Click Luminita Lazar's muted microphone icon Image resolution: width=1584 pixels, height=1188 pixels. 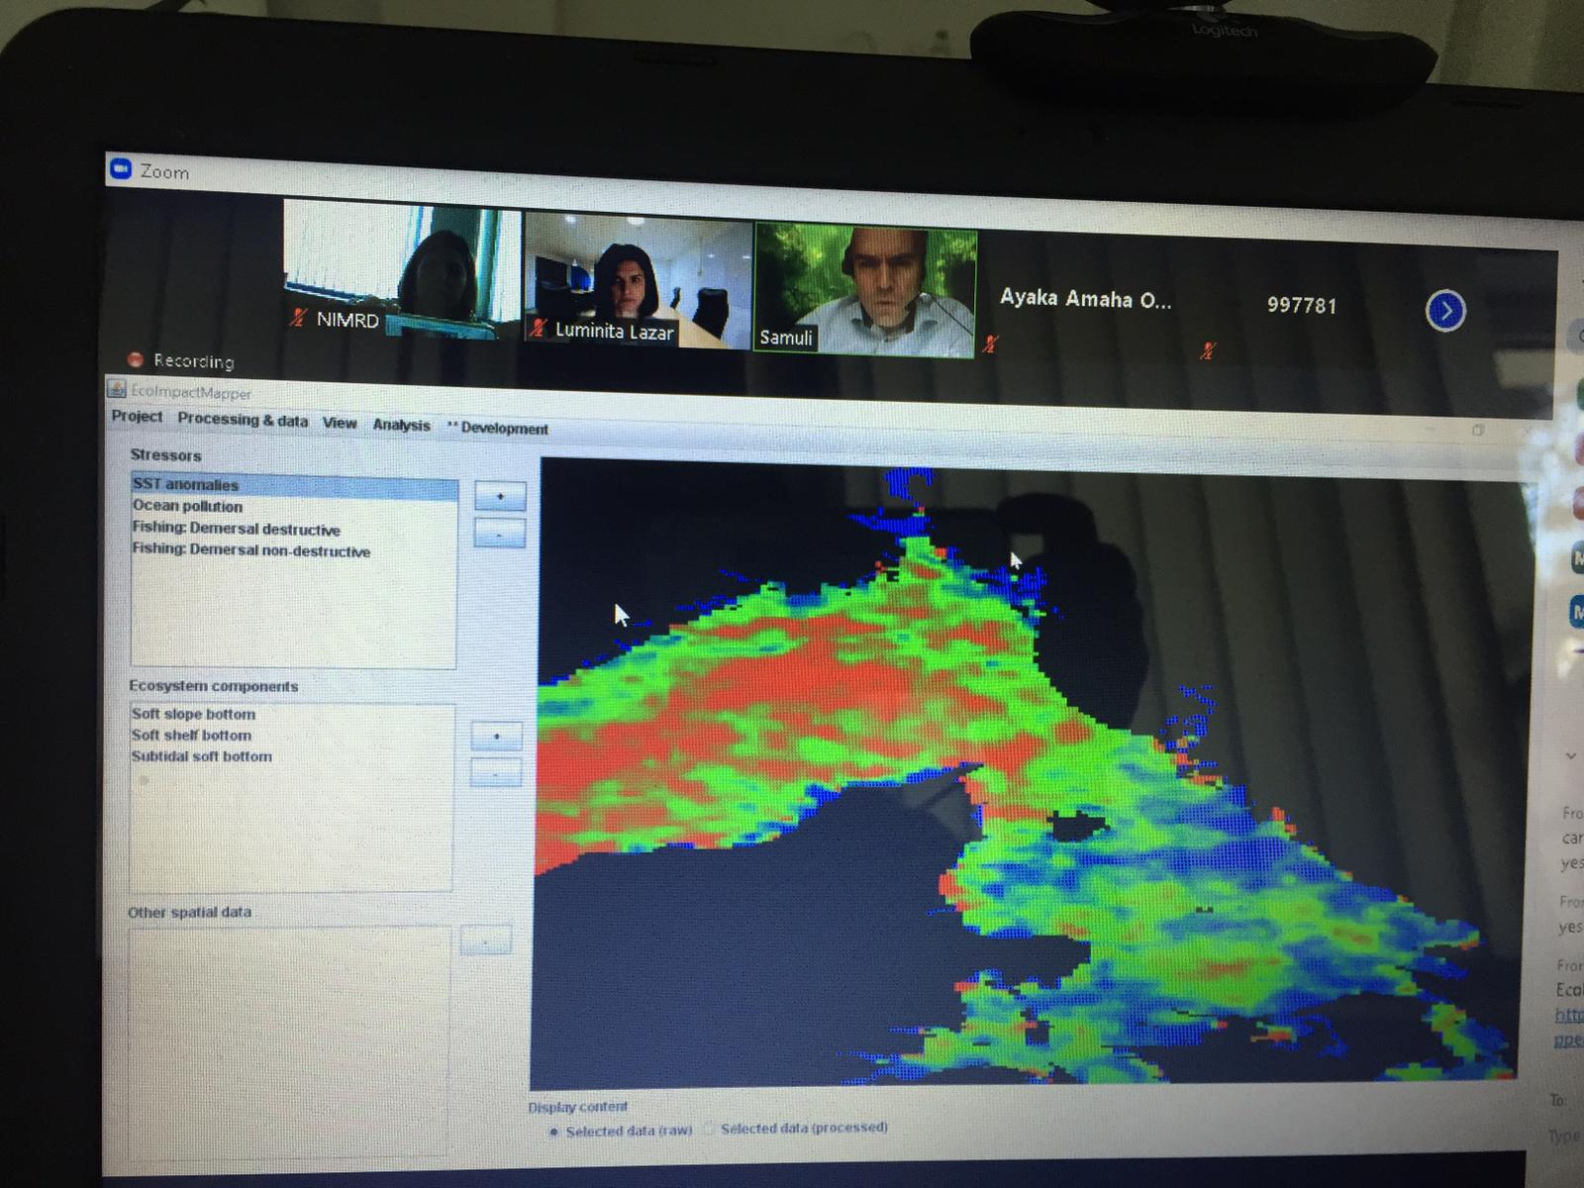point(538,328)
